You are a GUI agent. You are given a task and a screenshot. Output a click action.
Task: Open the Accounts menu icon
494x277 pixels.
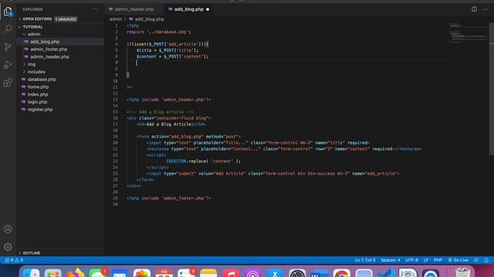(x=8, y=229)
